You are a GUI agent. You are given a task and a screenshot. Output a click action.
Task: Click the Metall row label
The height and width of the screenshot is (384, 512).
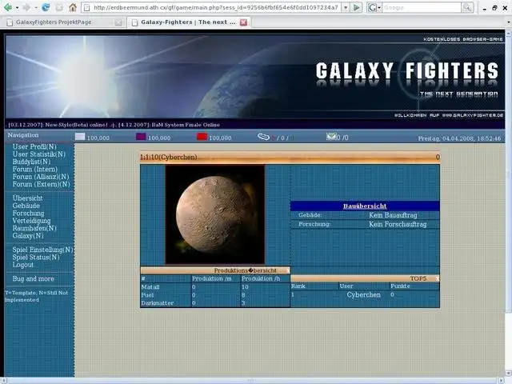150,287
